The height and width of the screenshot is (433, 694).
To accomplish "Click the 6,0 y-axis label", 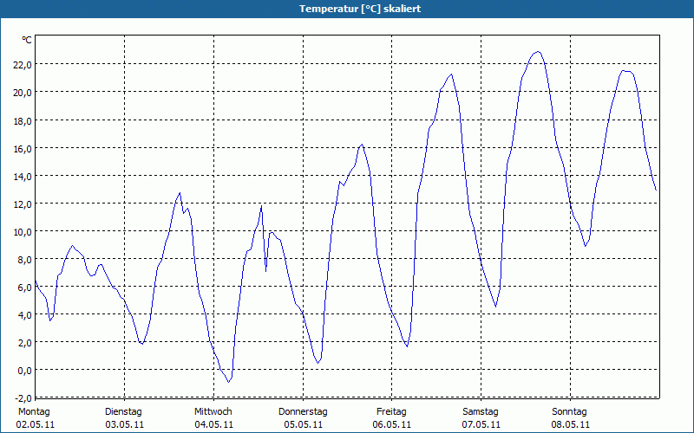I will 25,288.
